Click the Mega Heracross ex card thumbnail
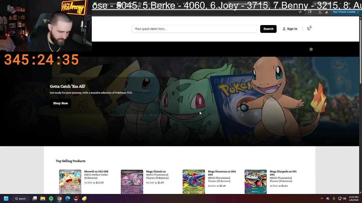This screenshot has width=362, height=203. pos(194,182)
